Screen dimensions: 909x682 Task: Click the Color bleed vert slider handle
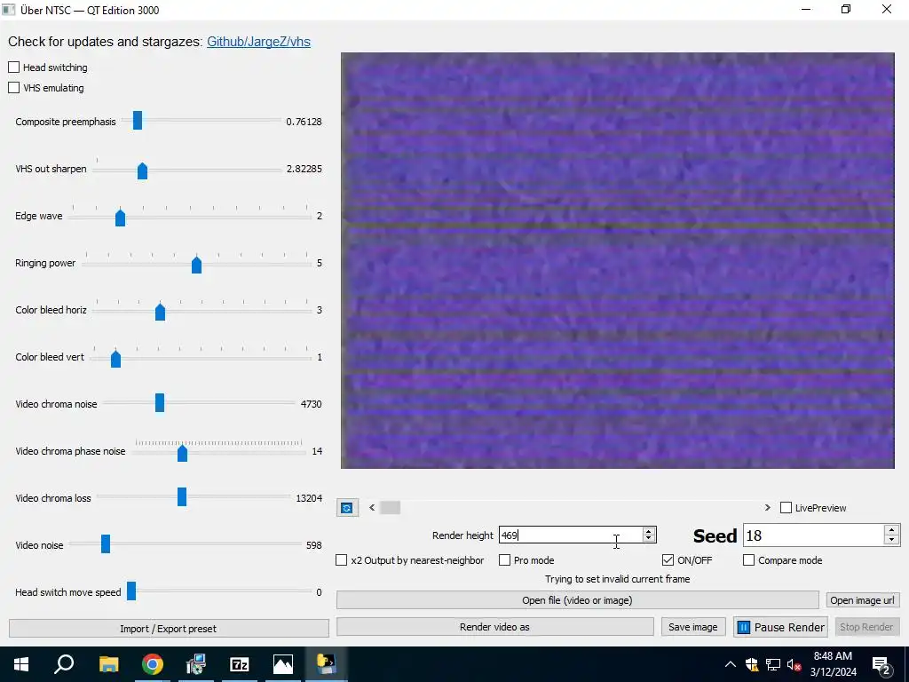click(115, 359)
